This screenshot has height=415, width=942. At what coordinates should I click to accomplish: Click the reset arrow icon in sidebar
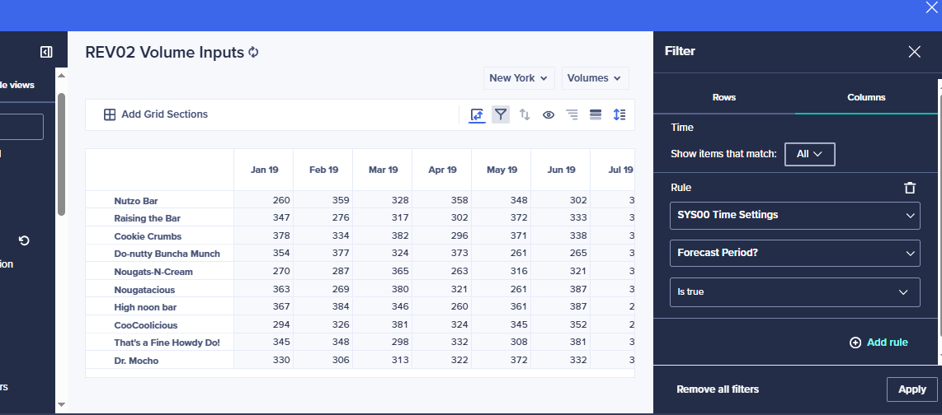click(24, 240)
